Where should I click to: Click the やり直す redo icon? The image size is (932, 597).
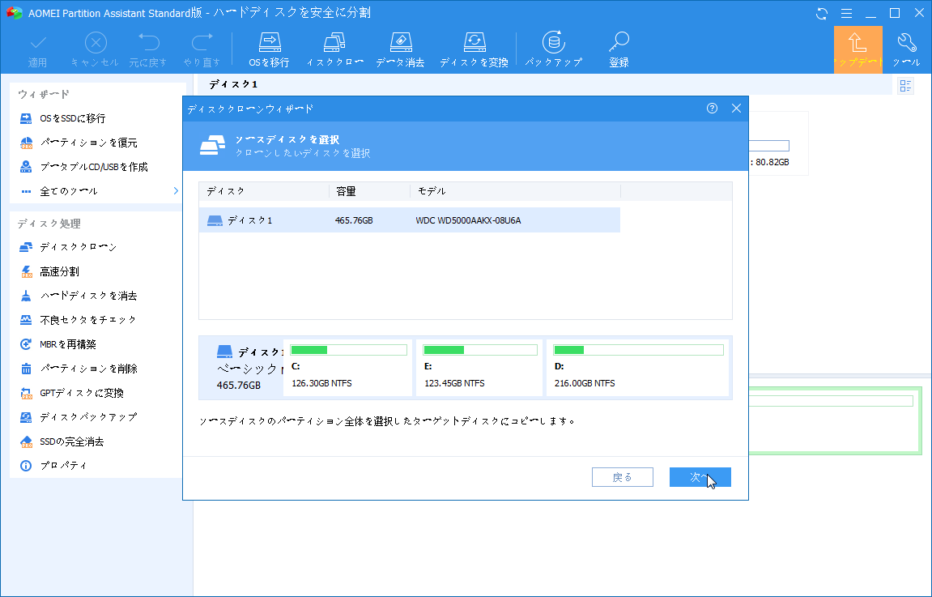pos(202,50)
